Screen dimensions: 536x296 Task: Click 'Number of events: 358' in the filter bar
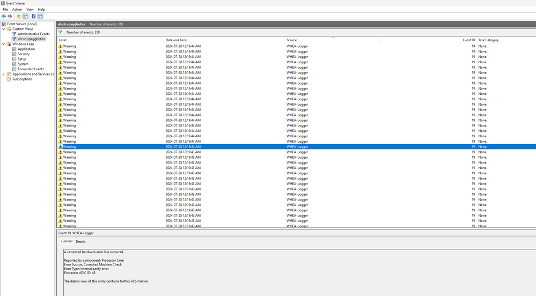point(83,32)
